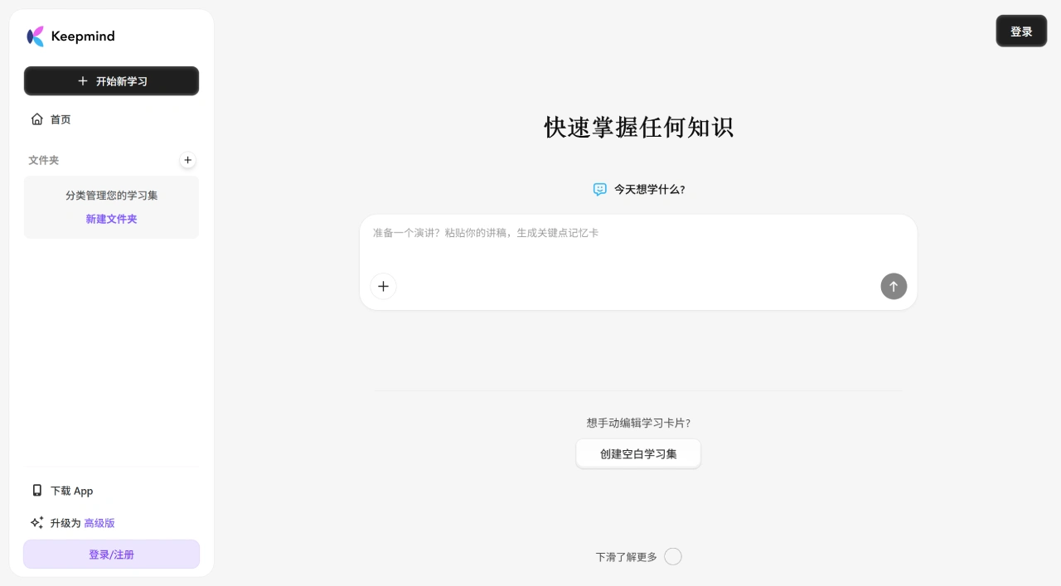Click the chat bubble icon beside 今天想学什么
1061x586 pixels.
(x=600, y=190)
